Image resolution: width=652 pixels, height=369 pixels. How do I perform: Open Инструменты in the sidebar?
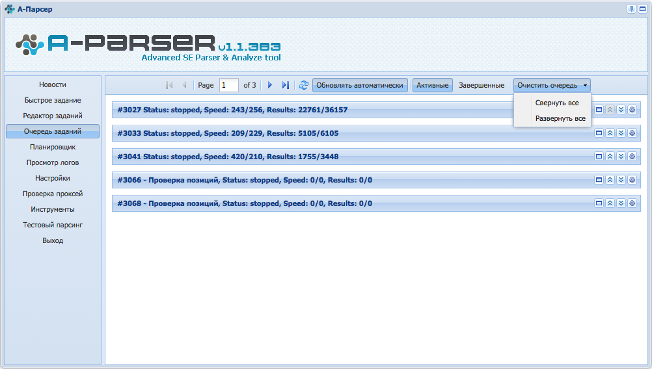(53, 209)
